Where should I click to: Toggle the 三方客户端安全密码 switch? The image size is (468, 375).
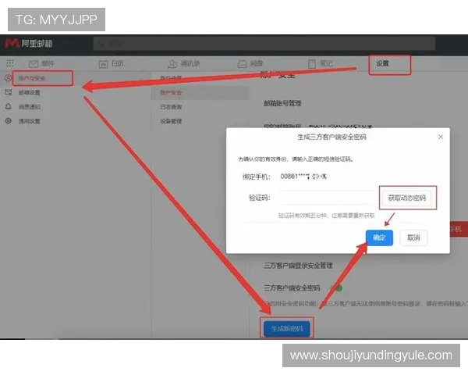(x=336, y=288)
